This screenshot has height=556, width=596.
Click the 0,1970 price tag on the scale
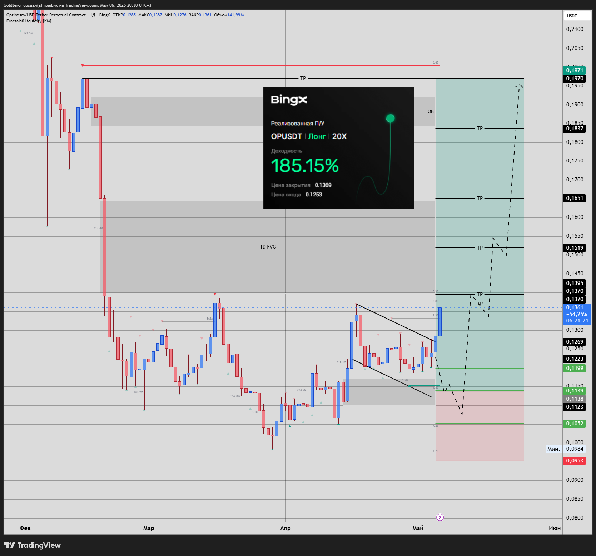pyautogui.click(x=575, y=79)
